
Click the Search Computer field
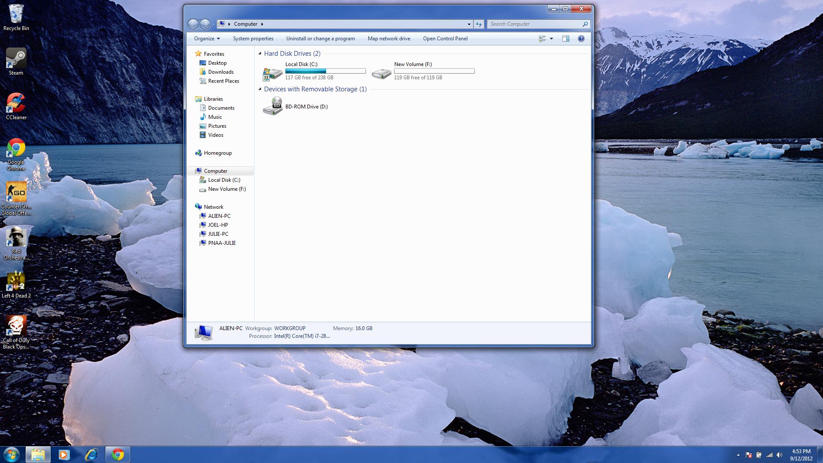point(534,24)
